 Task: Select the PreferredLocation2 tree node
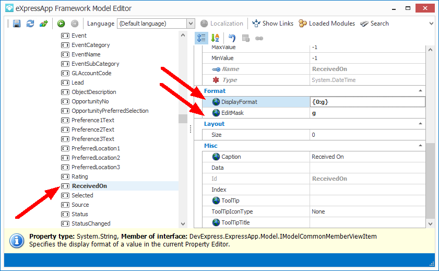tap(96, 158)
